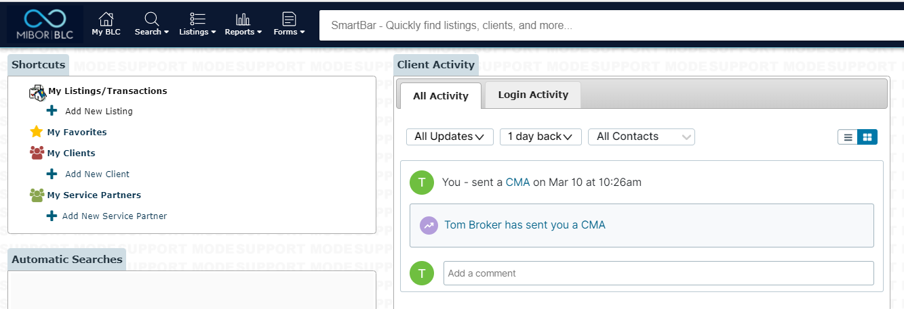Screen dimensions: 904x309
Task: Click the yellow star My Favorites icon
Action: tap(37, 132)
